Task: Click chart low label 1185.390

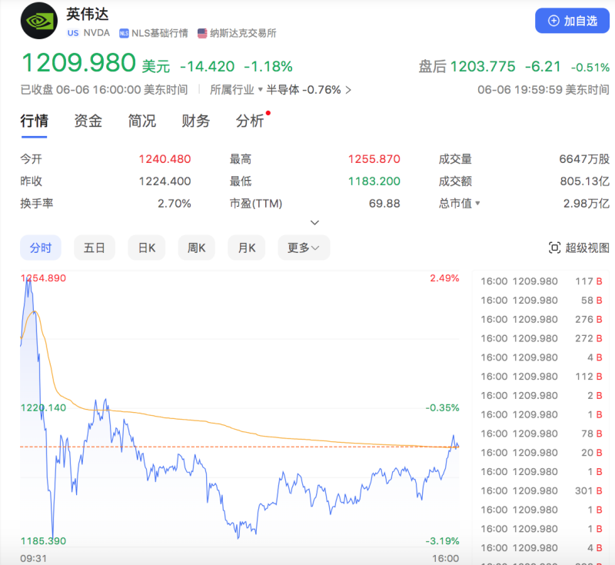Action: (x=43, y=540)
